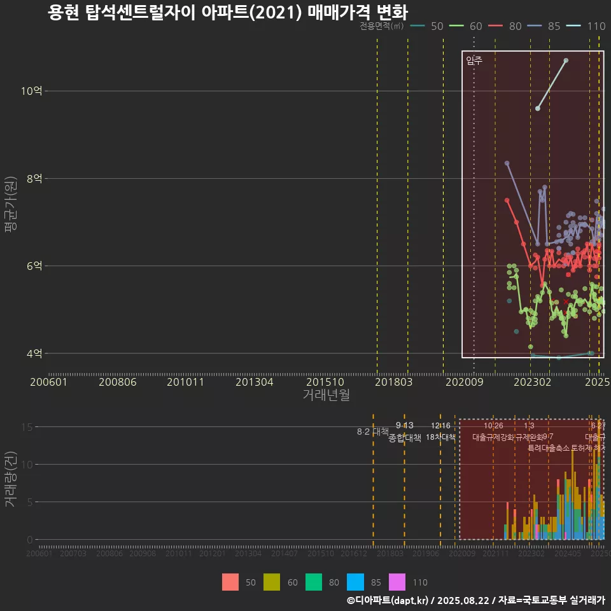This screenshot has height=611, width=611.
Task: Click the 202111 label on volume chart axis
Action: pyautogui.click(x=496, y=553)
